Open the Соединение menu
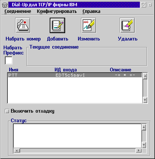155x159 pixels. [x=18, y=11]
